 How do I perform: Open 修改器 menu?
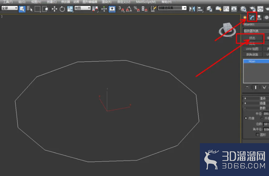[x=66, y=2]
